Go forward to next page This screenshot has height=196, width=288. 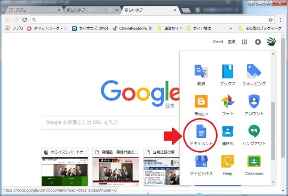pyautogui.click(x=16, y=20)
